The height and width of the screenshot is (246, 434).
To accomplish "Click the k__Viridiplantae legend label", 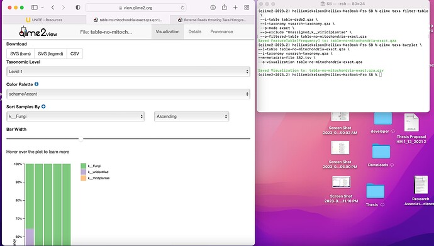I will 99,178.
